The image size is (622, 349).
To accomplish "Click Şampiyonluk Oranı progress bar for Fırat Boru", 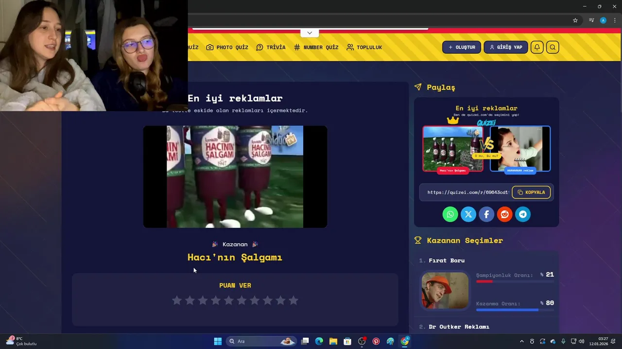I will coord(515,282).
